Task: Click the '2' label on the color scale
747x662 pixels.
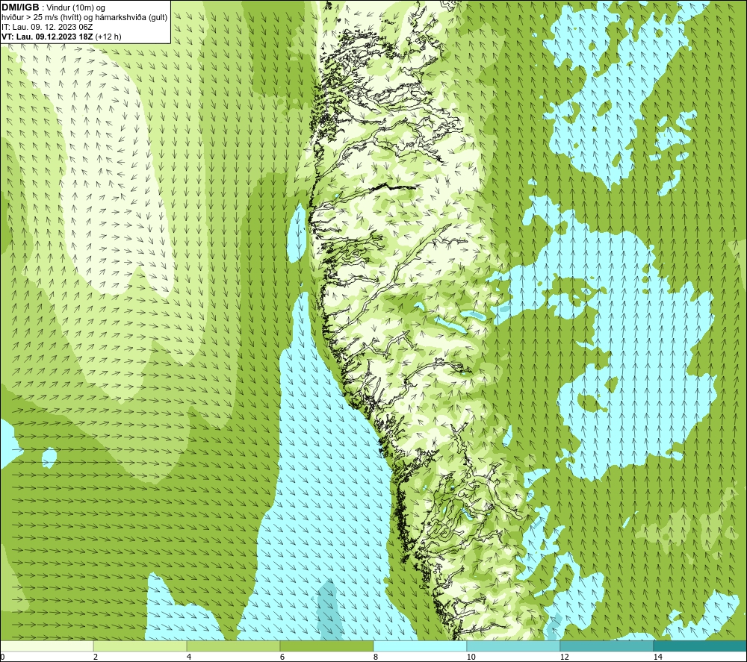Action: [x=96, y=657]
